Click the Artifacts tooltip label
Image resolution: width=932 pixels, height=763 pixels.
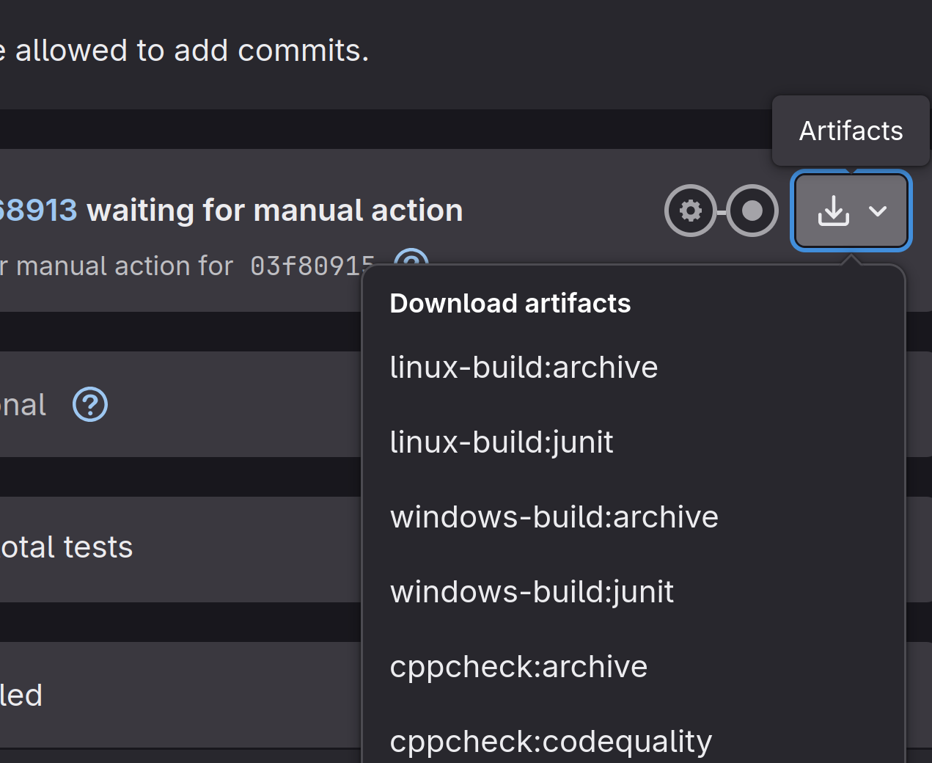[x=851, y=131]
